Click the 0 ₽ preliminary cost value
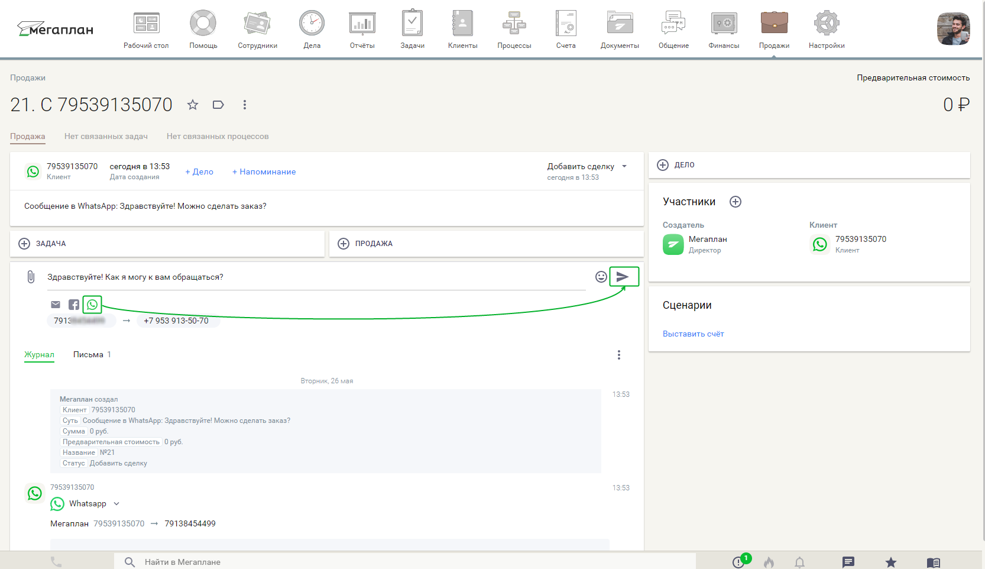 pos(956,105)
